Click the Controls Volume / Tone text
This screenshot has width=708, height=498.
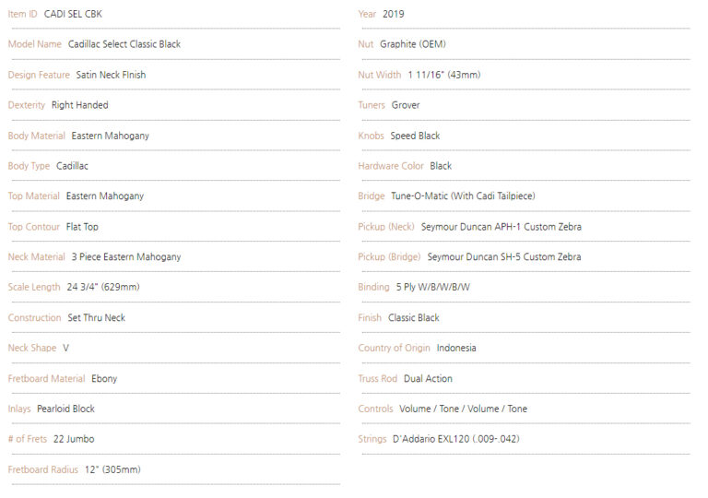464,409
